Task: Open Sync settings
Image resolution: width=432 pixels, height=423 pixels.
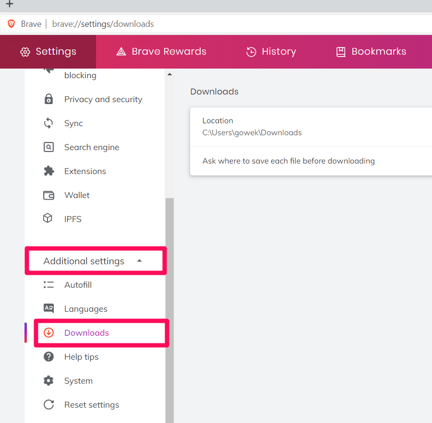Action: point(73,123)
